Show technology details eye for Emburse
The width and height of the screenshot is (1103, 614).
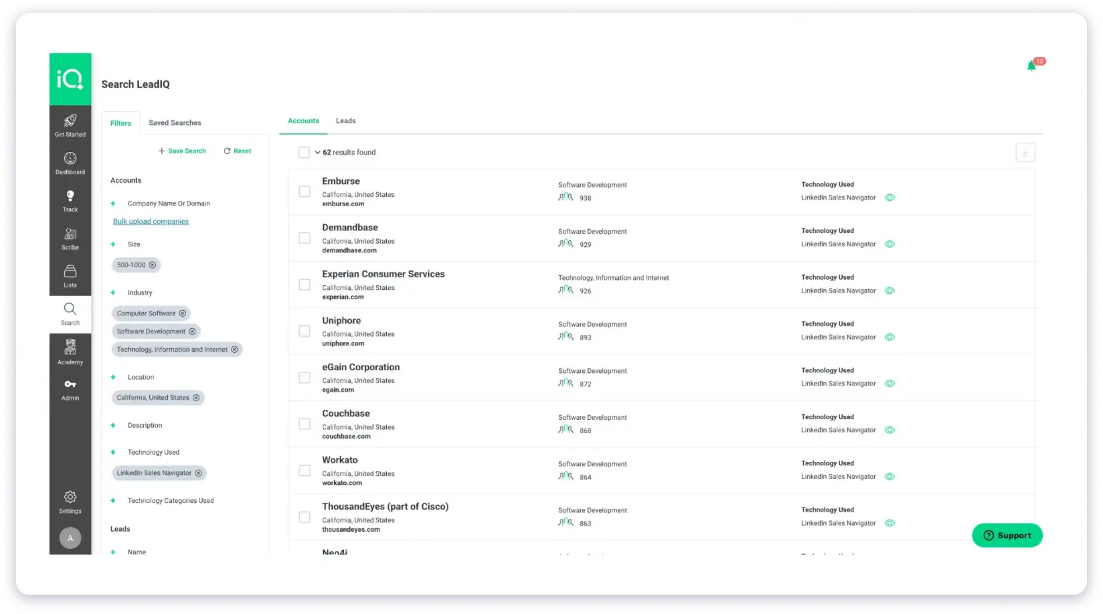pos(889,198)
